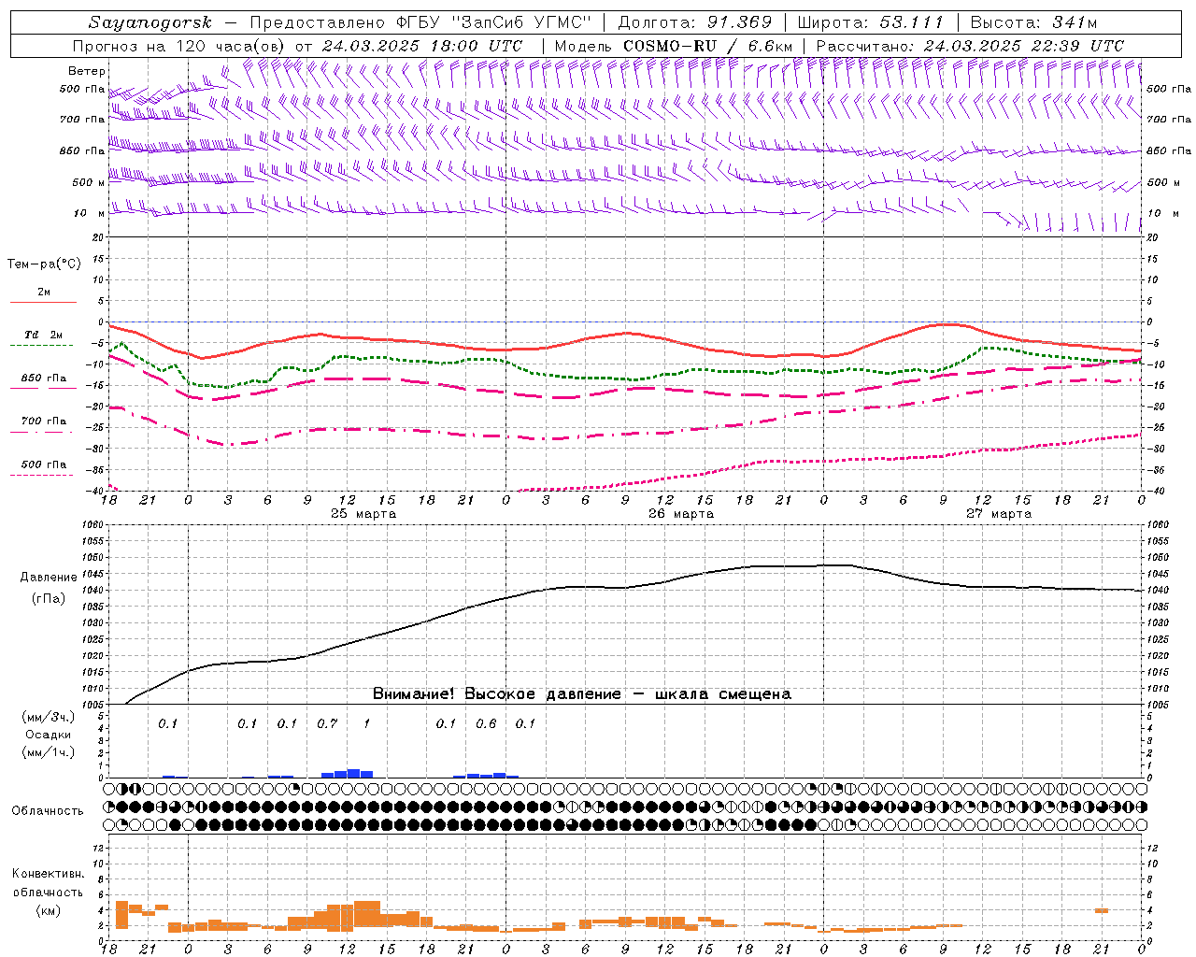Click the black pressure curve at its peak
1196x957 pixels.
pyautogui.click(x=838, y=564)
